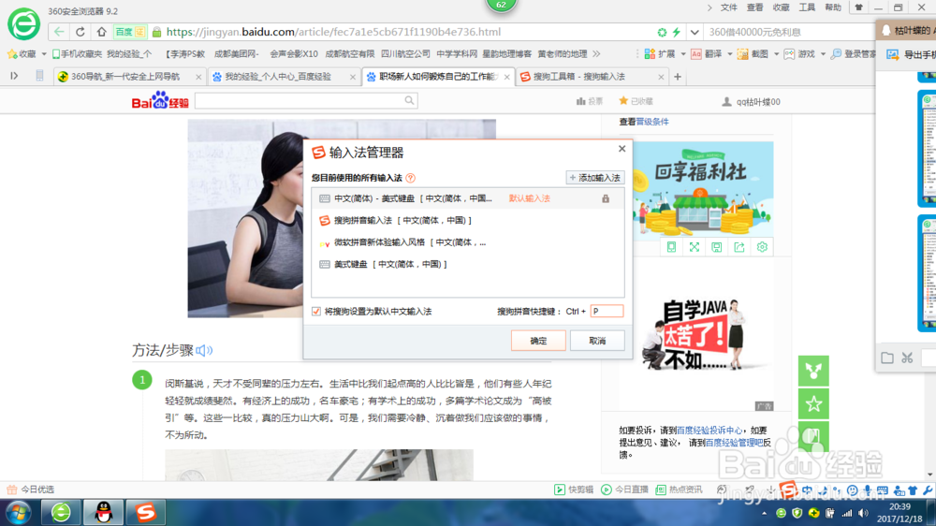Viewport: 936px width, 526px height.
Task: Click Sogou Chinese/English mode icon
Action: click(807, 490)
